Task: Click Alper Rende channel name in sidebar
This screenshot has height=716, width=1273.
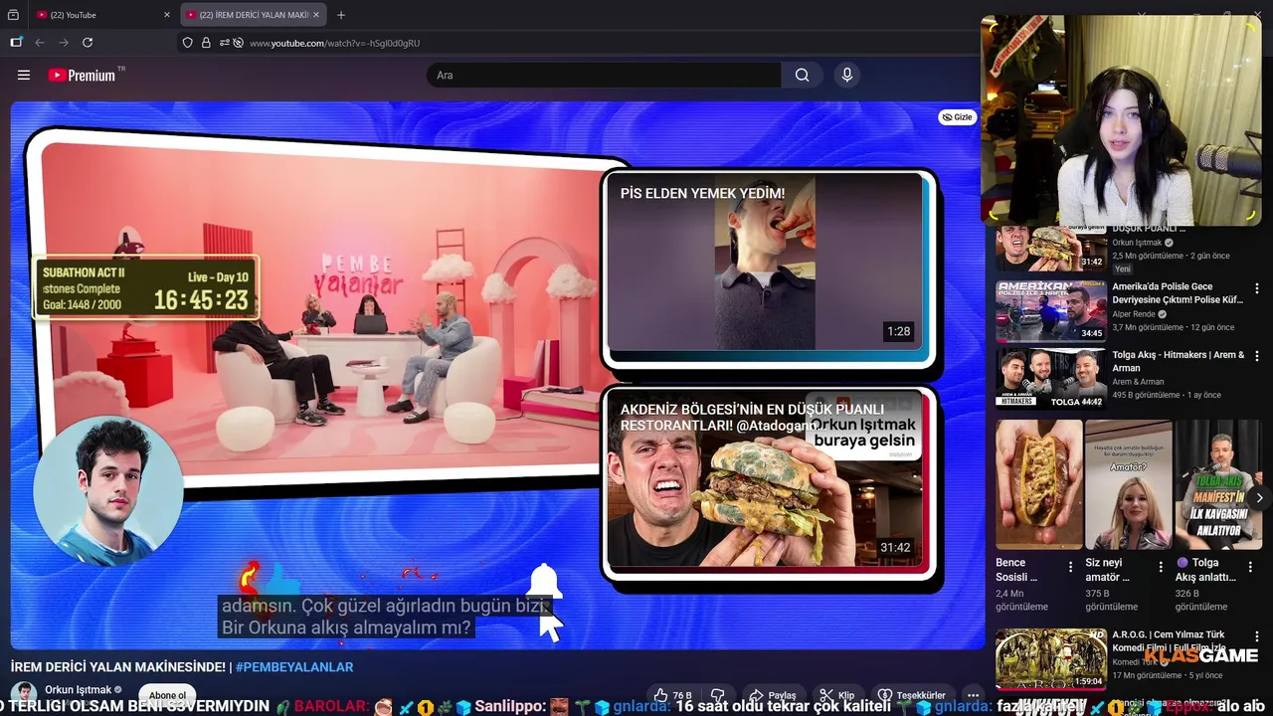Action: click(x=1134, y=314)
